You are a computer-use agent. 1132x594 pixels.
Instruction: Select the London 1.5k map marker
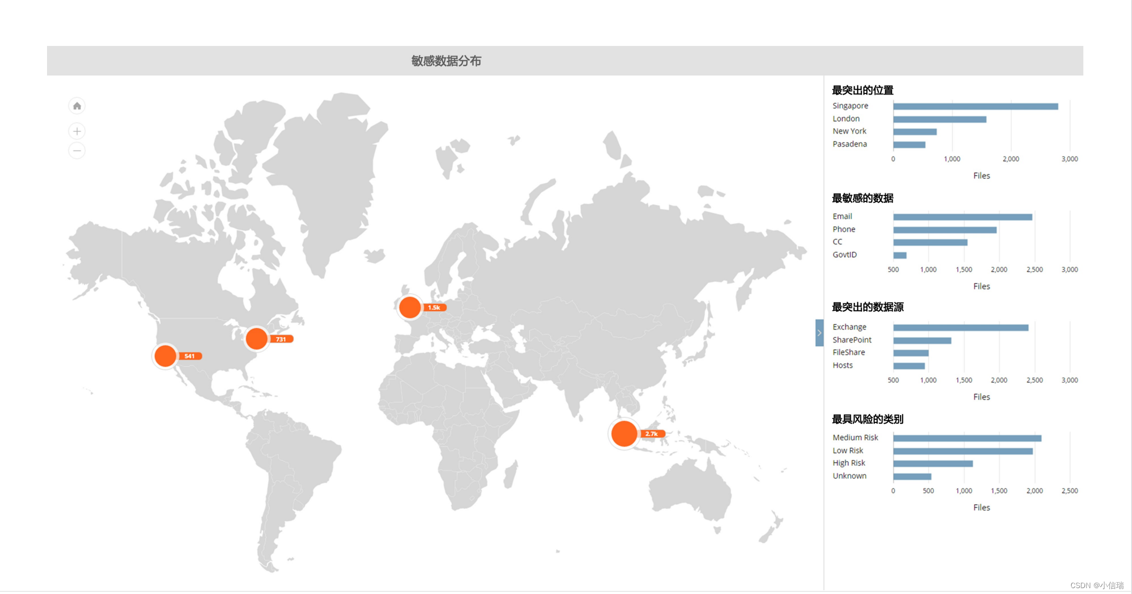(410, 307)
